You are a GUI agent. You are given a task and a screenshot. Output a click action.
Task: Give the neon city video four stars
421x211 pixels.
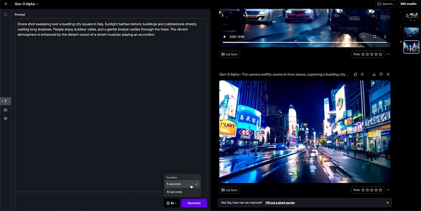(376, 190)
